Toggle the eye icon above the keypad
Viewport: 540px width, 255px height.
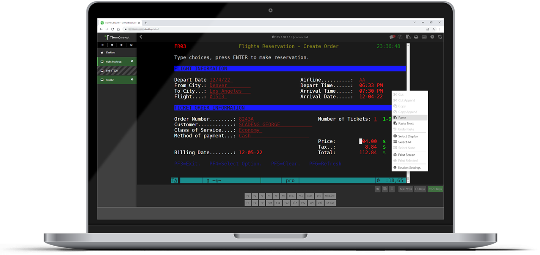(378, 189)
